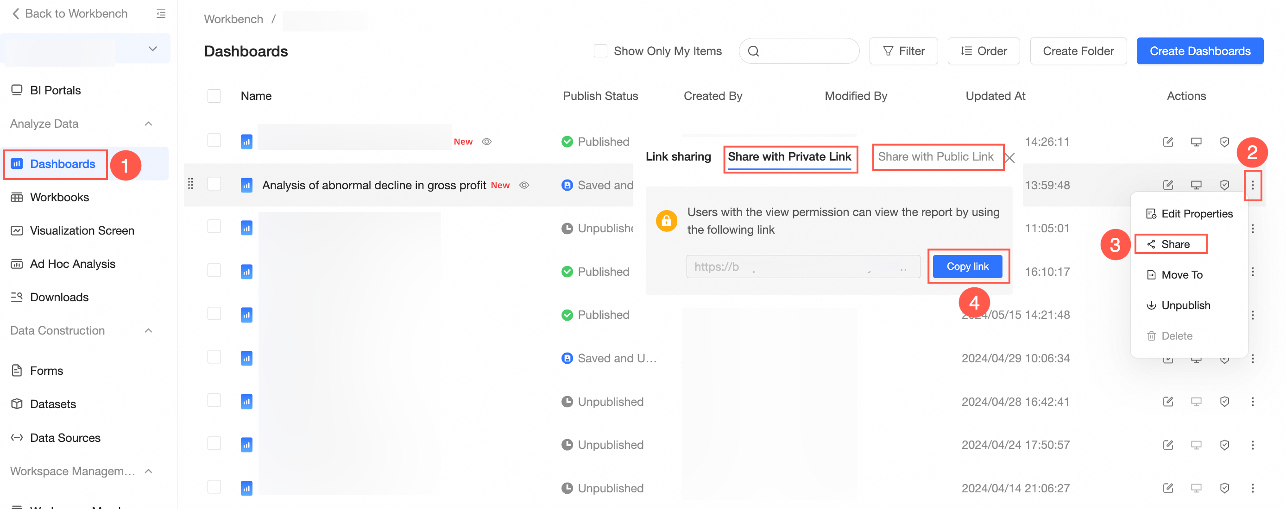
Task: Collapse the Data Construction section
Action: click(148, 330)
